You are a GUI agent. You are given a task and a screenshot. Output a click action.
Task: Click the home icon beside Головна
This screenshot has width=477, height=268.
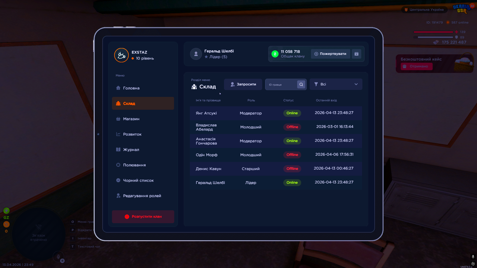click(119, 88)
